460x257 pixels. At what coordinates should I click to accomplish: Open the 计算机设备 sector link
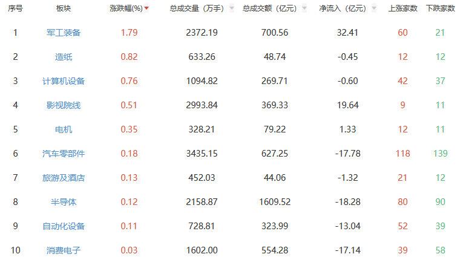click(64, 81)
